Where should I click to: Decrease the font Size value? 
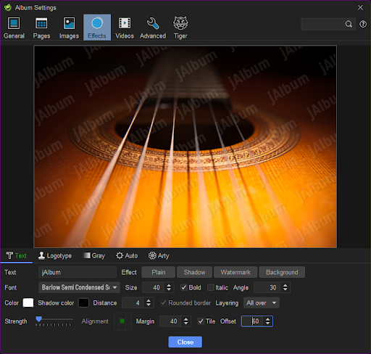pyautogui.click(x=169, y=290)
